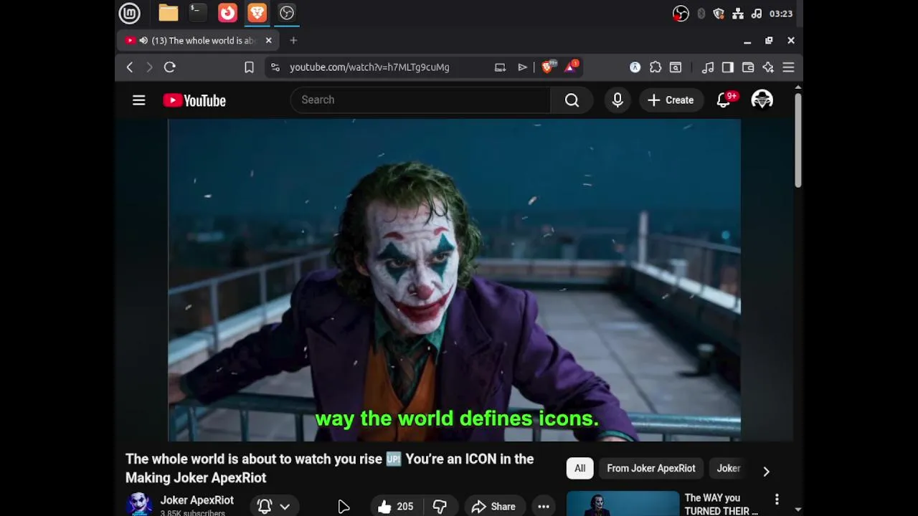Go back to the previous page

130,67
